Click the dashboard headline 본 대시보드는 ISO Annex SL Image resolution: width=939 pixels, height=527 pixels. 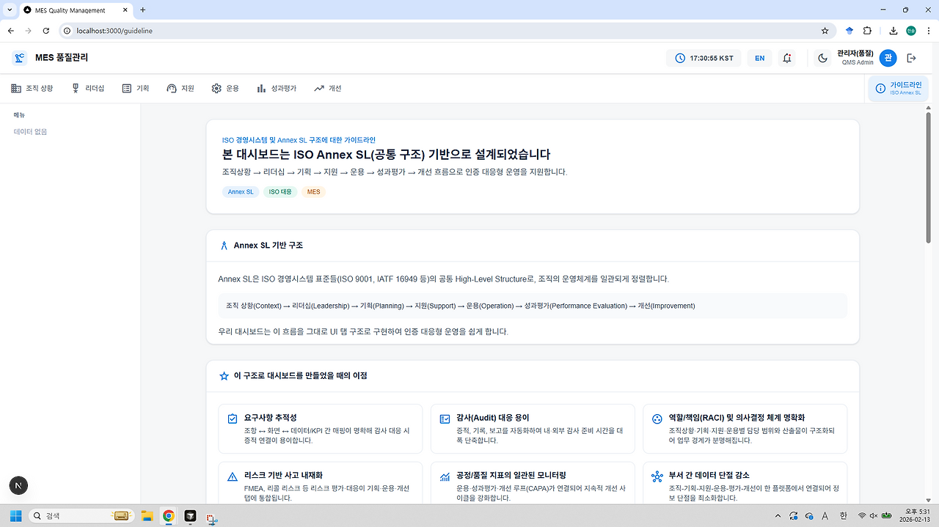[x=386, y=155]
